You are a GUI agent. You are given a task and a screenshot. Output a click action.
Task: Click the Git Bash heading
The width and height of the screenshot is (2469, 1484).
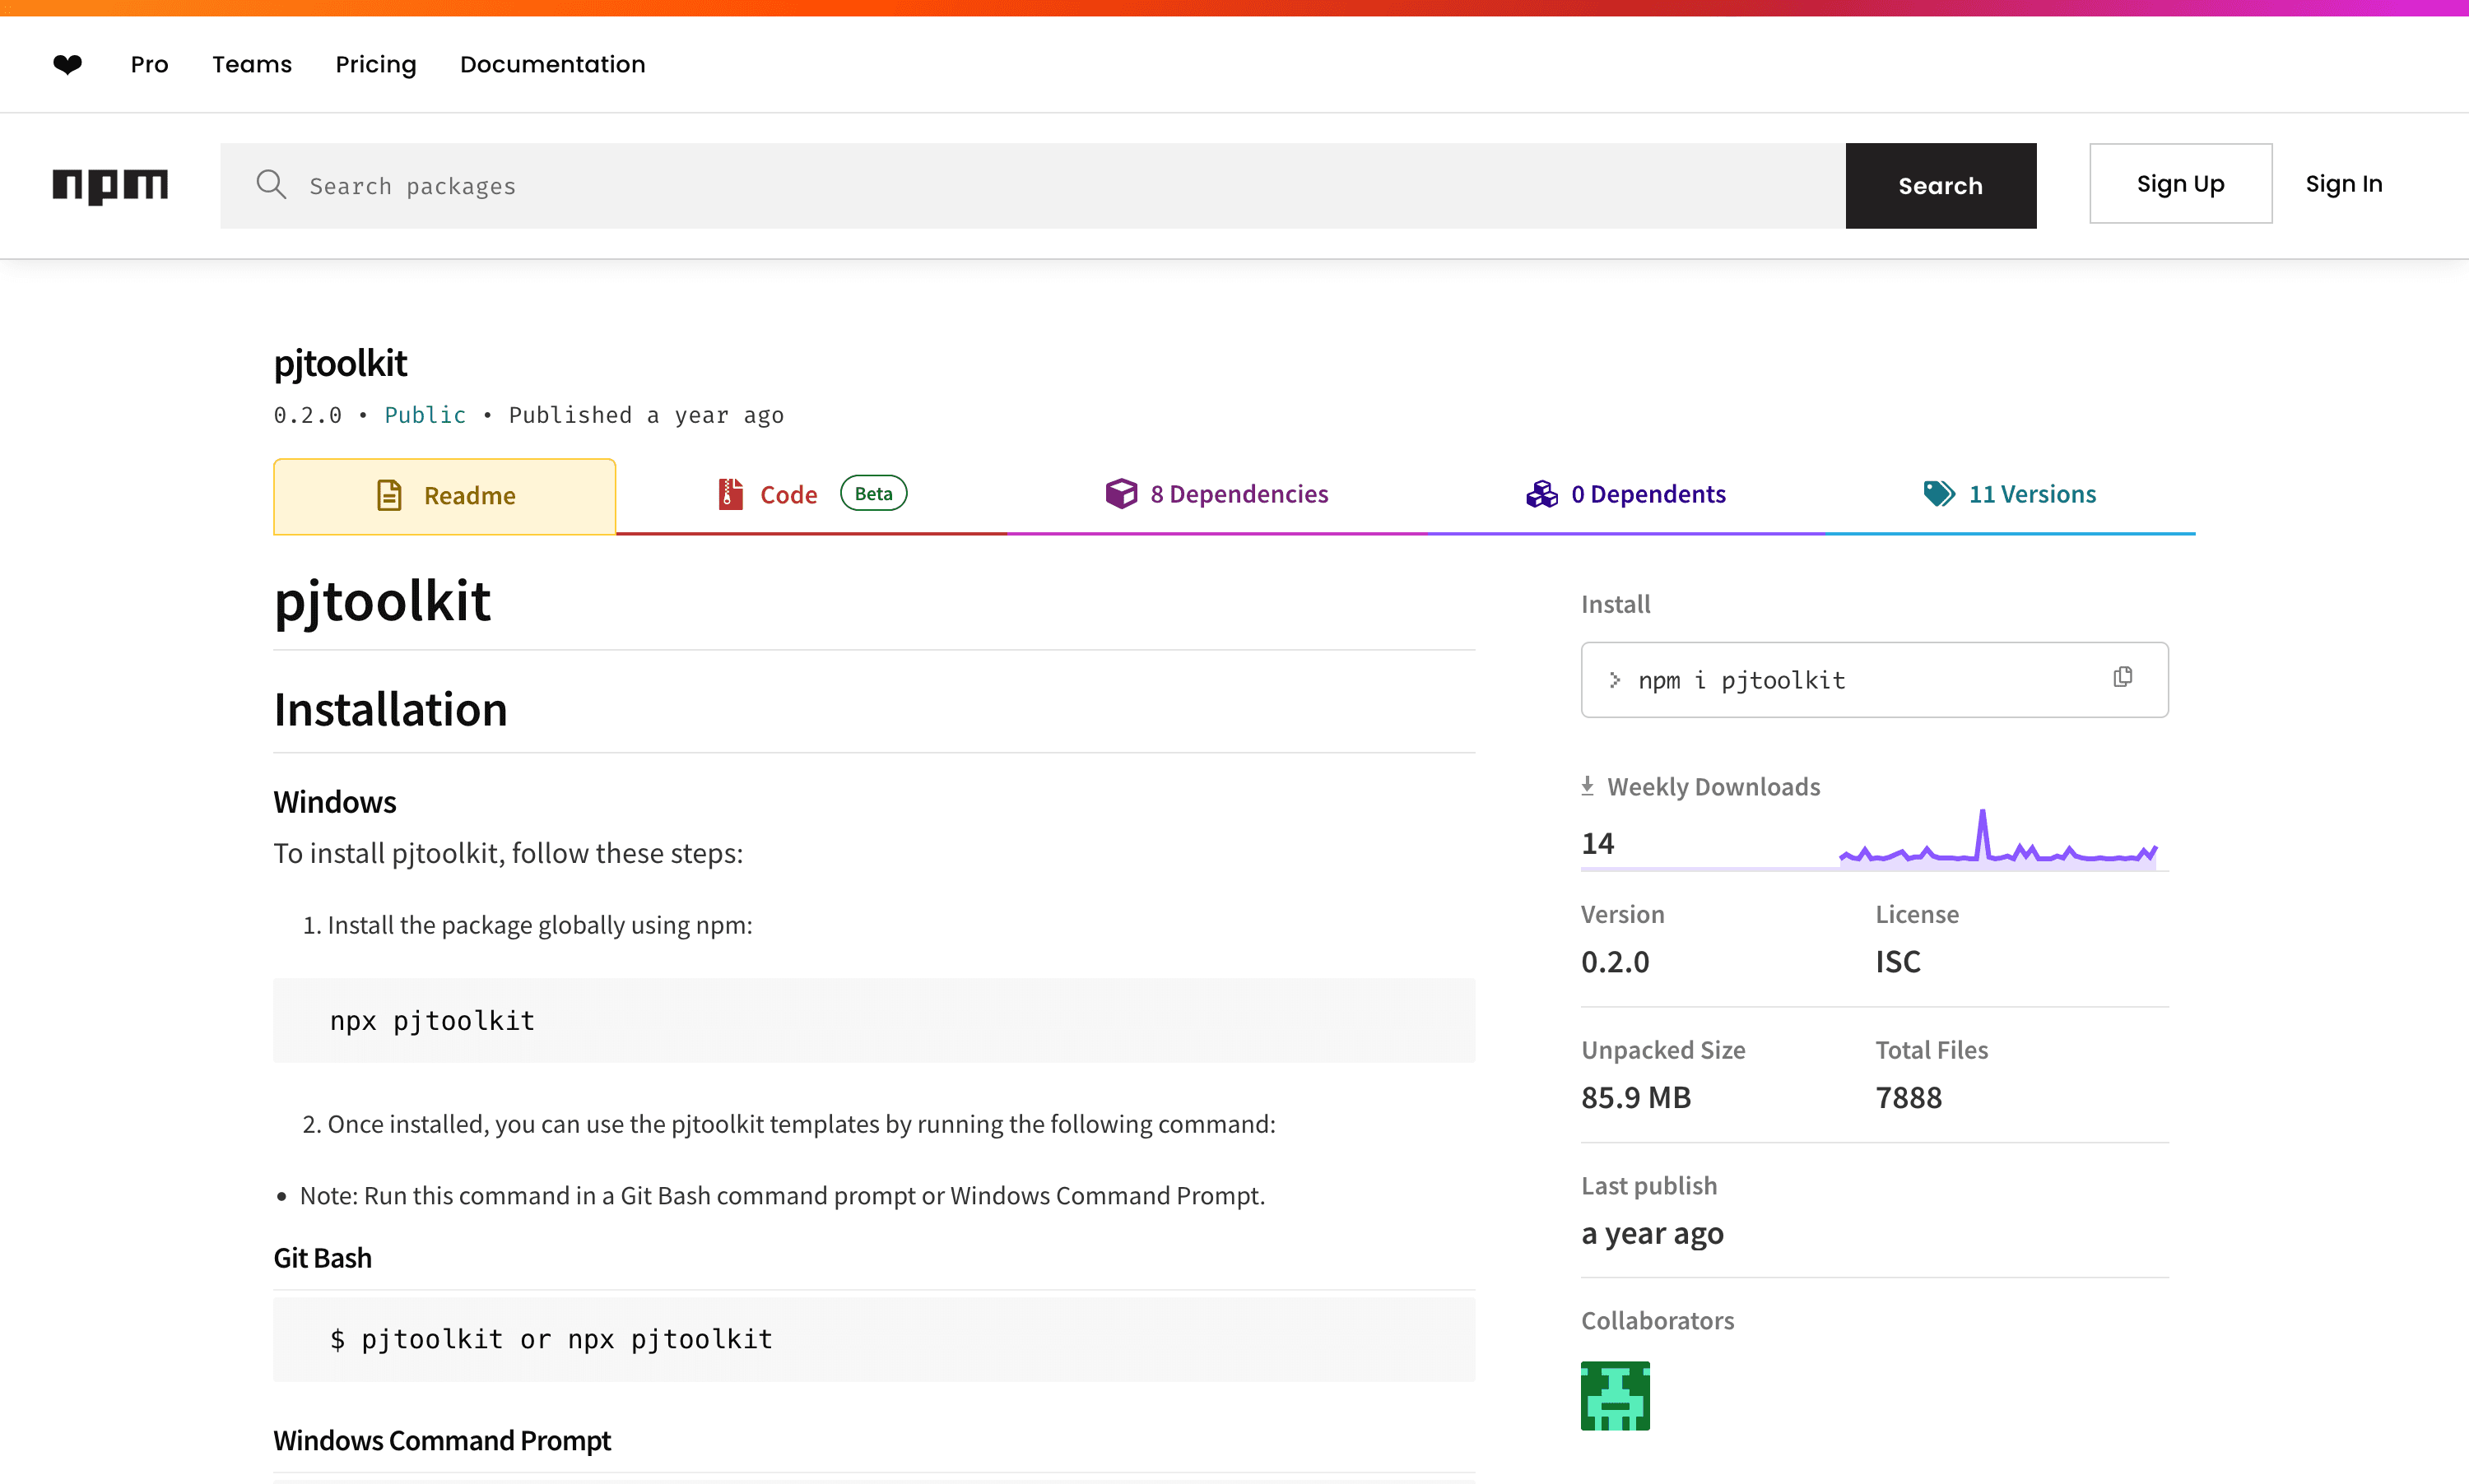click(322, 1257)
